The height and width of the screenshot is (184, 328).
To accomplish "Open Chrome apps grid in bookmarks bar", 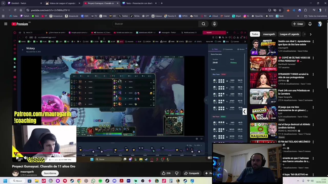I will tap(3, 16).
